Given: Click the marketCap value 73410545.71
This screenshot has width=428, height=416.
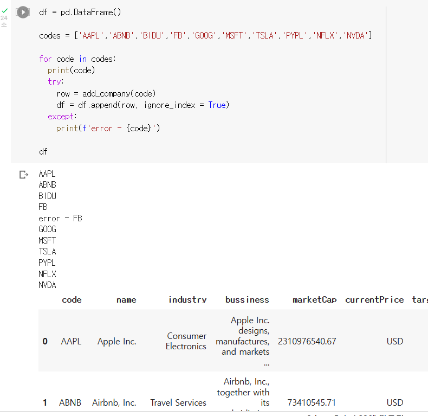Looking at the screenshot, I should (312, 402).
